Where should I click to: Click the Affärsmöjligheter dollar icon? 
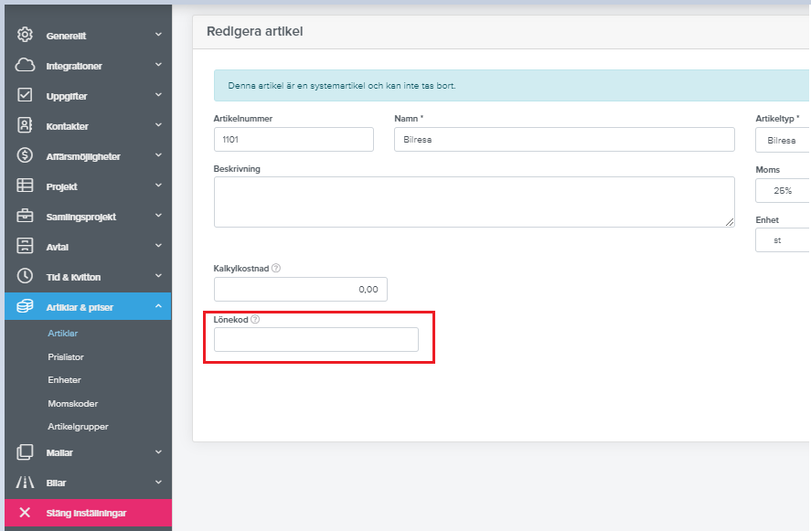[x=26, y=156]
